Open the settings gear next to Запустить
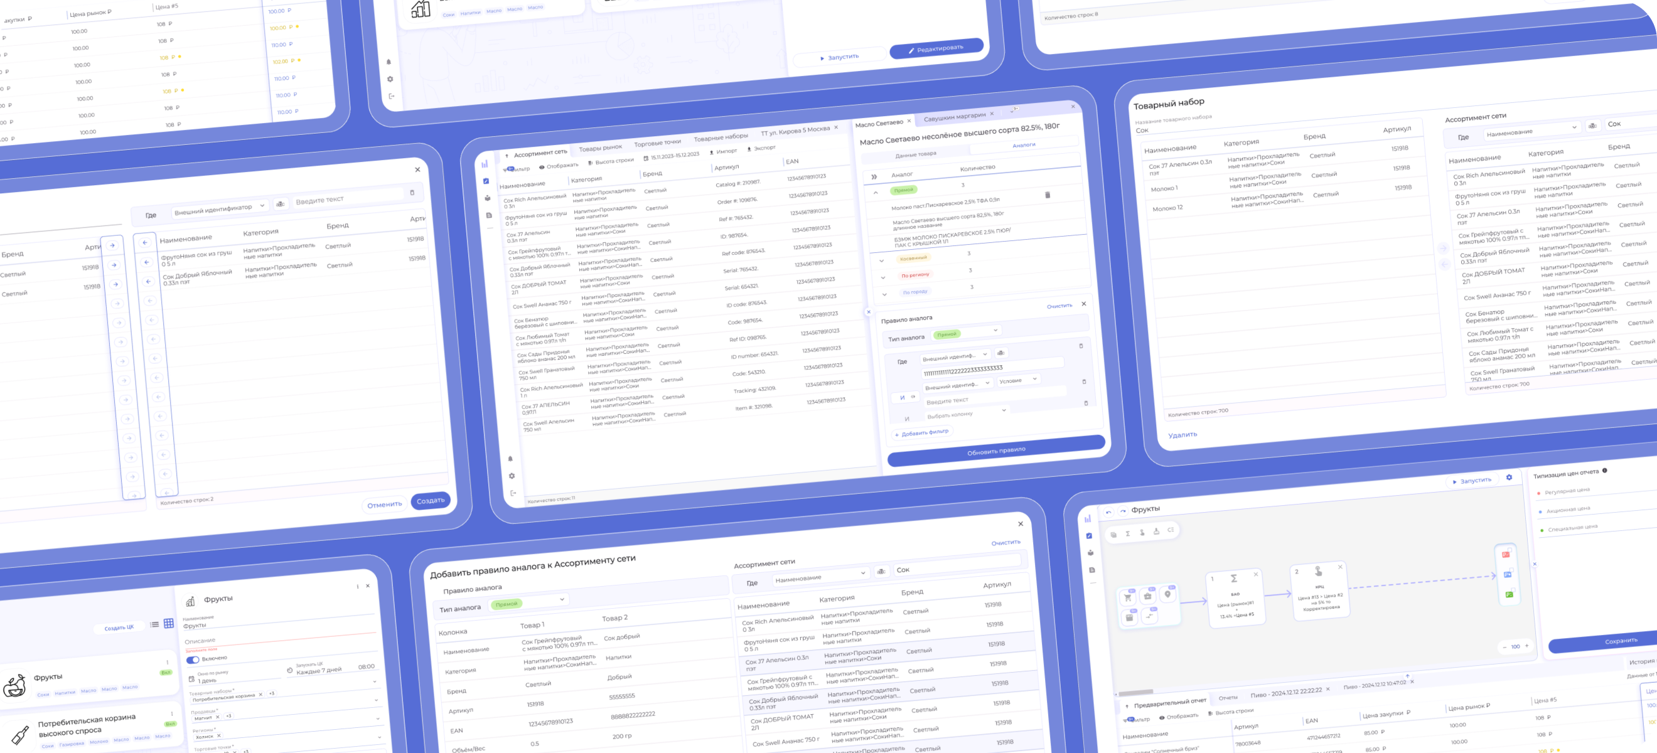The width and height of the screenshot is (1657, 753). point(1509,477)
